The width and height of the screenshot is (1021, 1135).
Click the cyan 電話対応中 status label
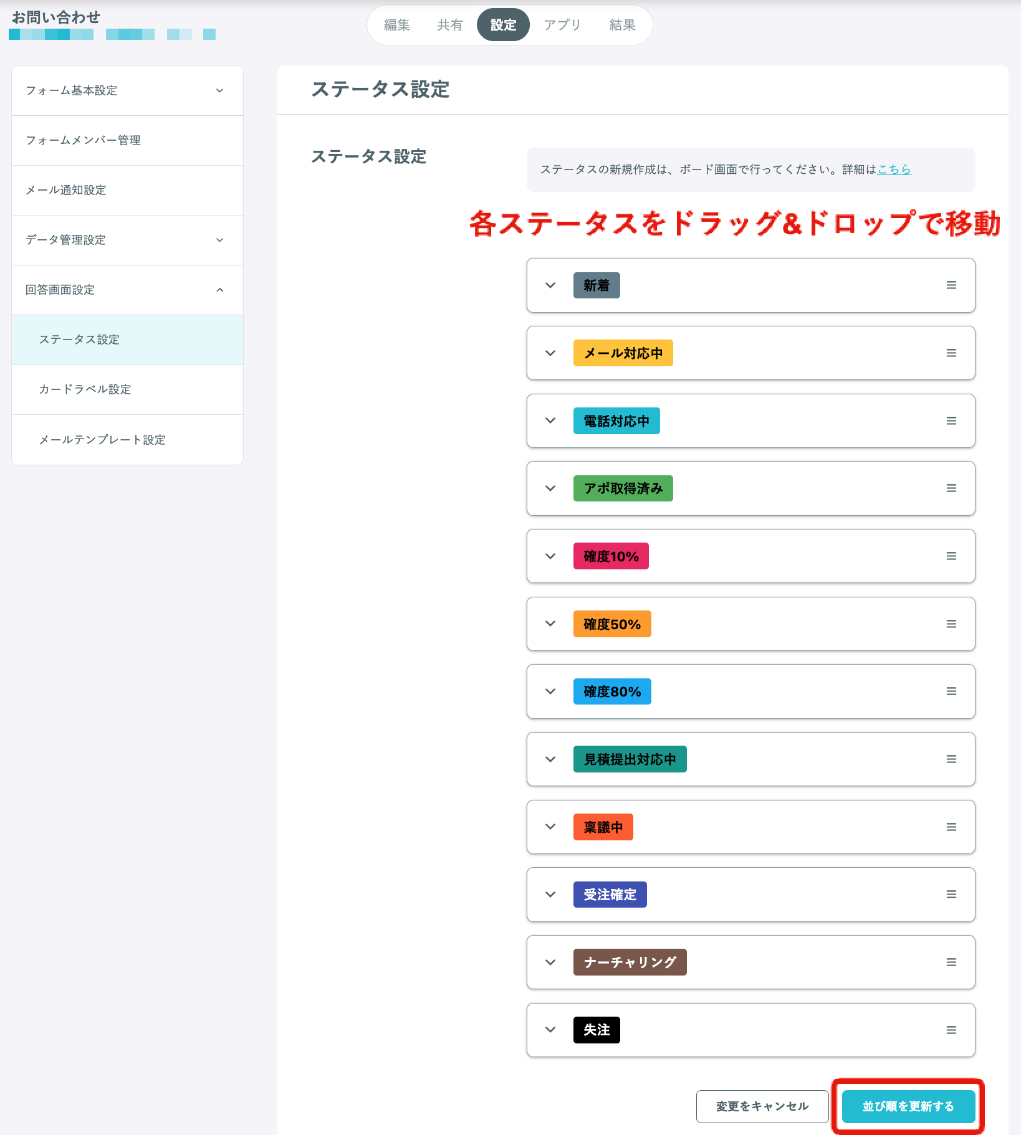616,421
